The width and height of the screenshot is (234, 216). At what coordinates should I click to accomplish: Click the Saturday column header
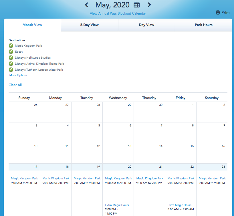[212, 98]
